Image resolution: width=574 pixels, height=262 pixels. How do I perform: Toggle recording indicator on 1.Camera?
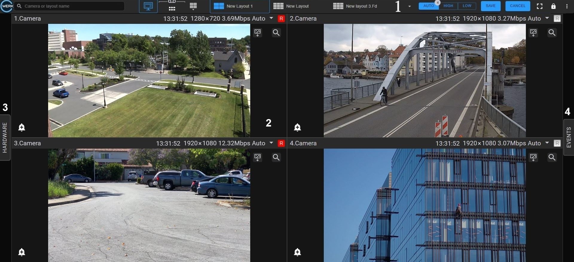[281, 19]
